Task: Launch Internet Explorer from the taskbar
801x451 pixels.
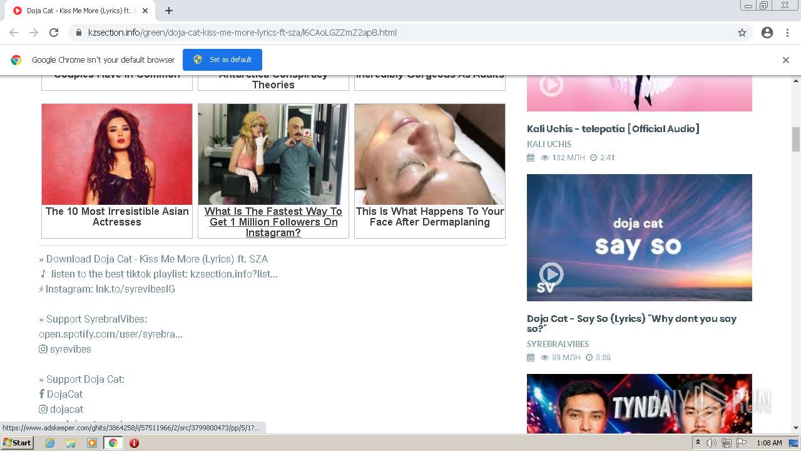Action: [49, 443]
